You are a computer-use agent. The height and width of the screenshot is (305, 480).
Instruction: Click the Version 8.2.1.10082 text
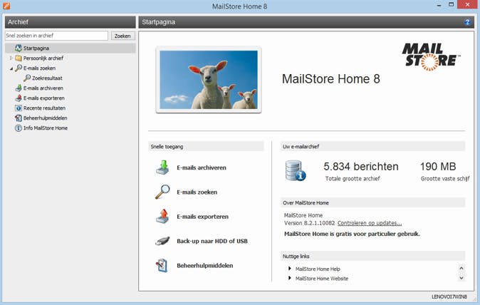tap(310, 223)
